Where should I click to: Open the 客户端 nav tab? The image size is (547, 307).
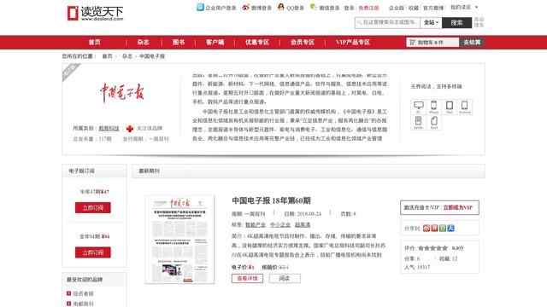point(215,42)
